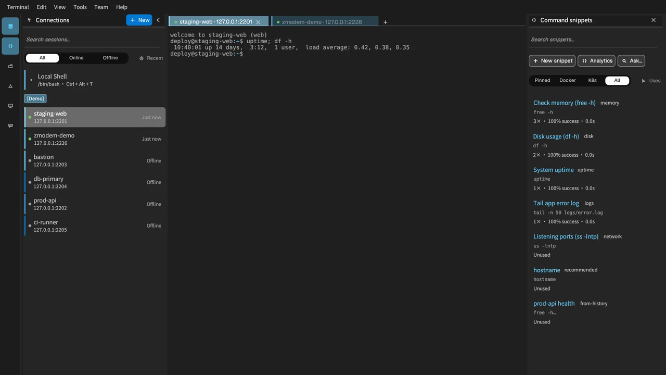
Task: Create a New connection
Action: point(139,20)
